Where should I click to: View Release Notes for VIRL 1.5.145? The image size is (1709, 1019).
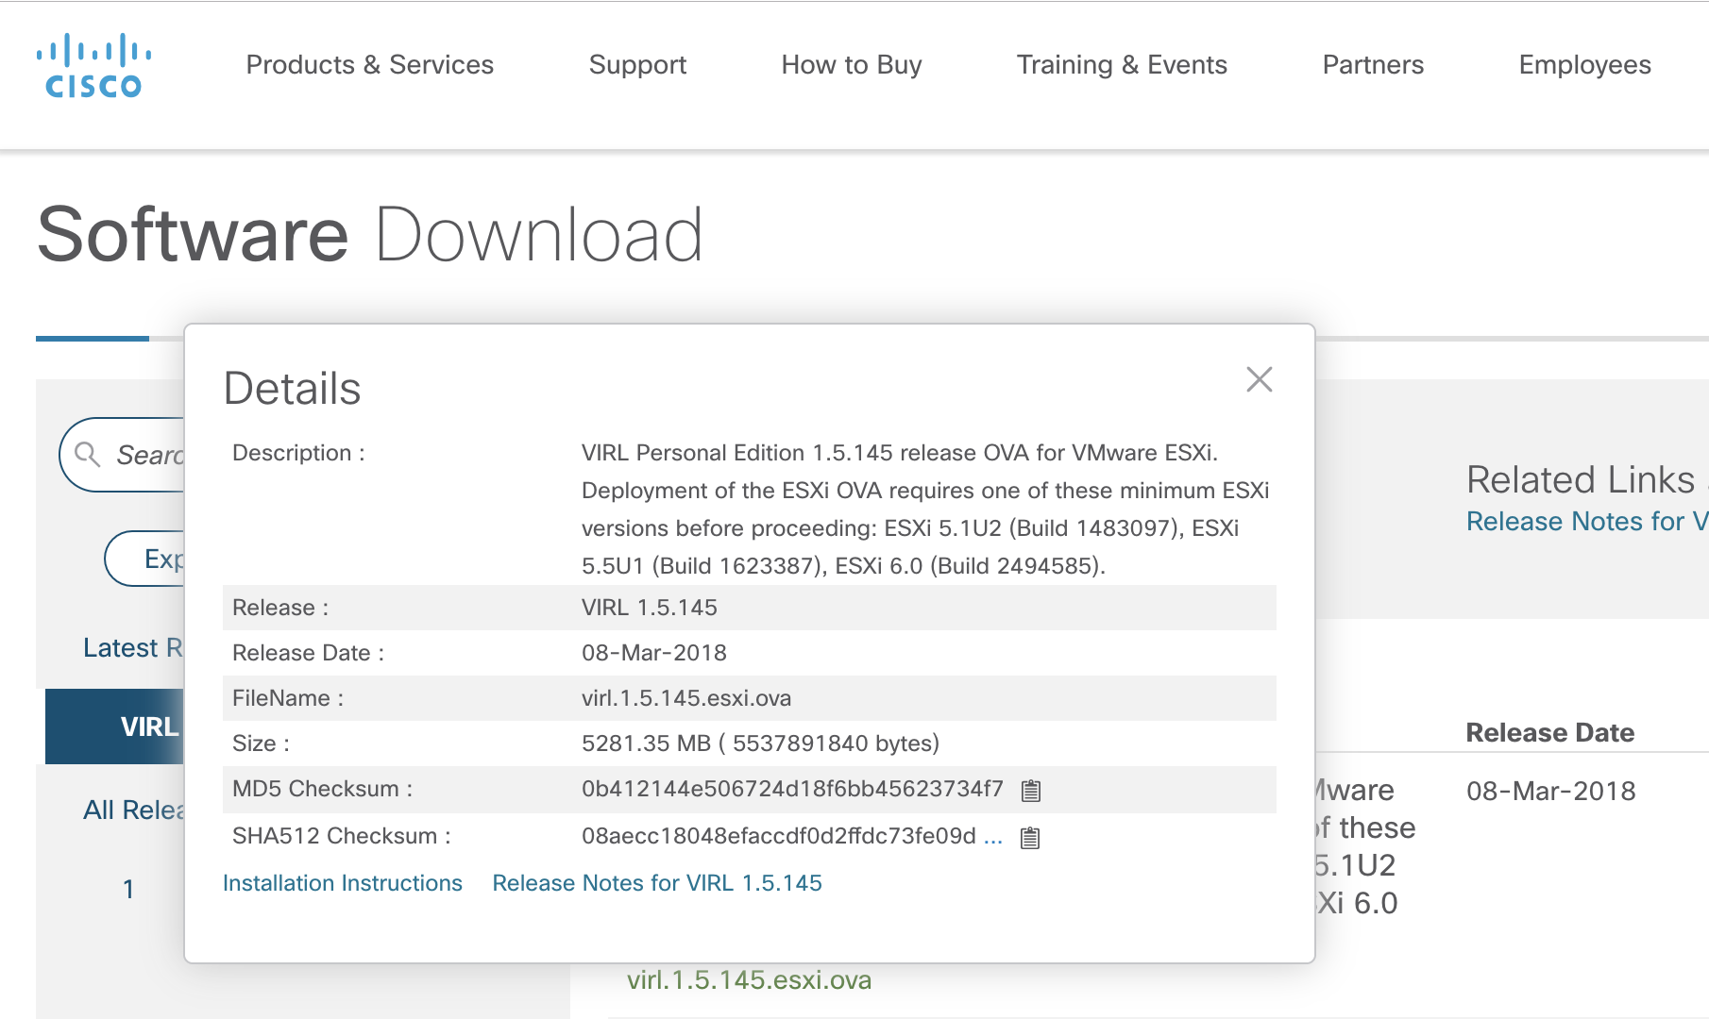[x=657, y=883]
